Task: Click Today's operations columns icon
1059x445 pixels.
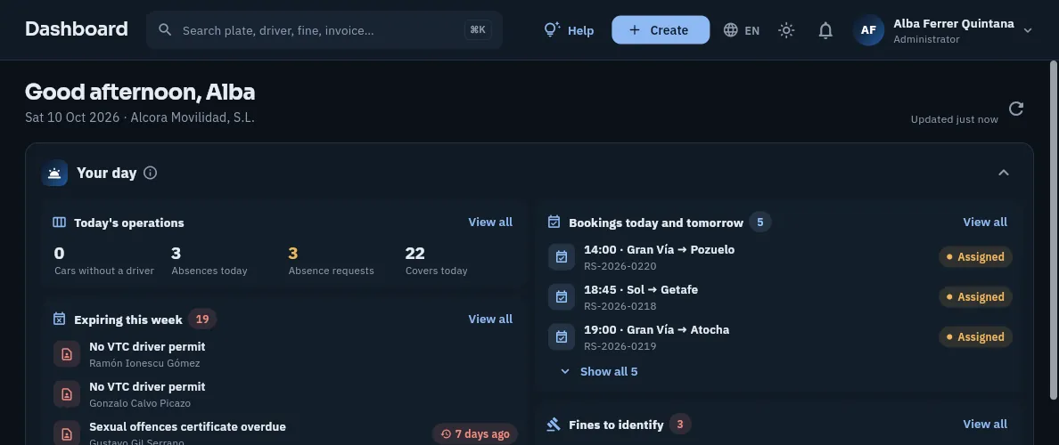Action: [60, 222]
